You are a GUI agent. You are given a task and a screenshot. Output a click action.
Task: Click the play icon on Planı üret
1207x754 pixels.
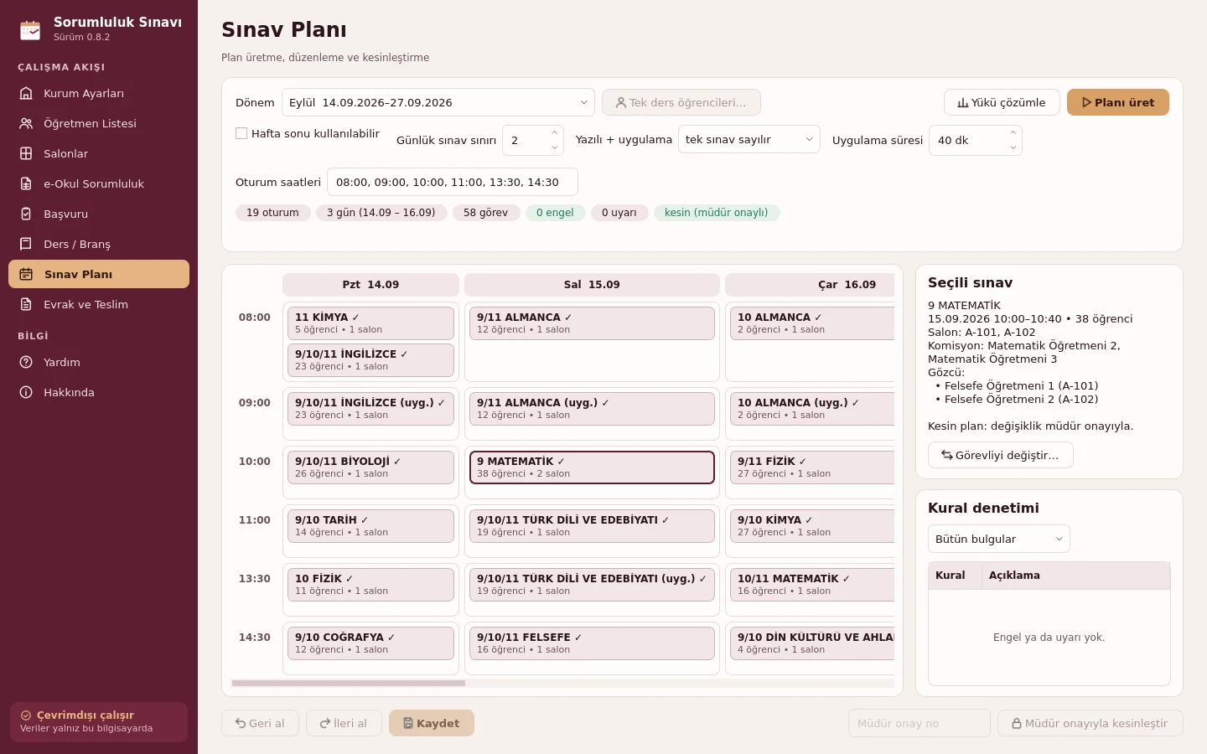(1086, 102)
